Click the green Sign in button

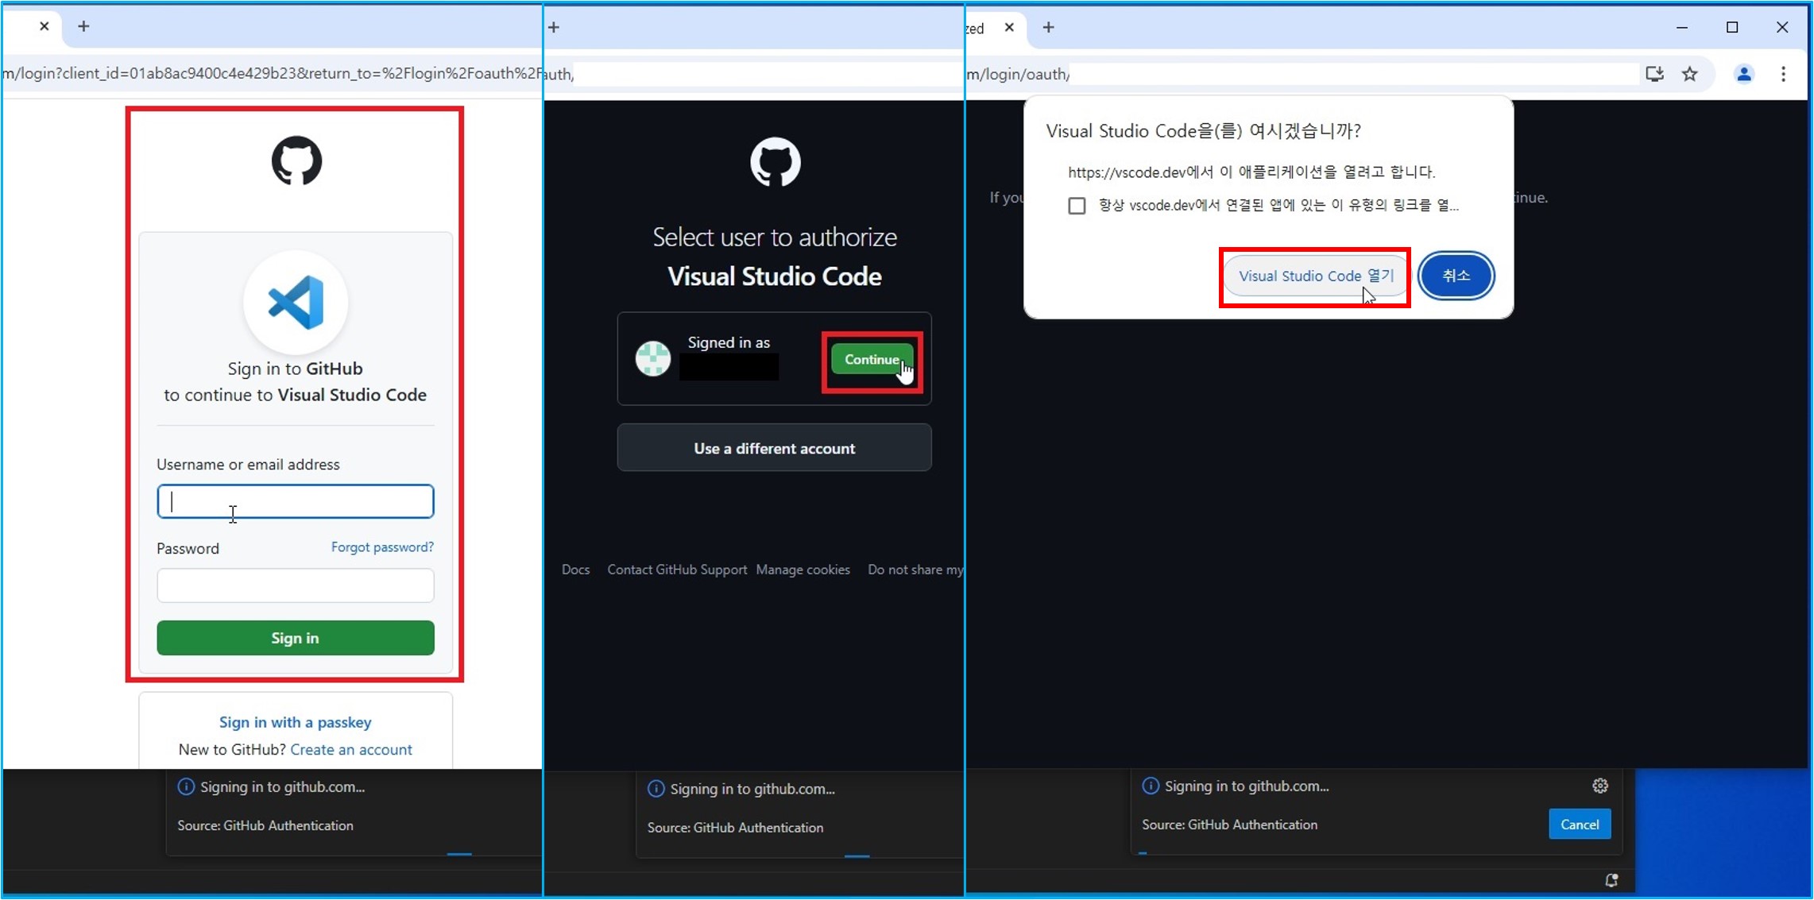click(x=296, y=638)
